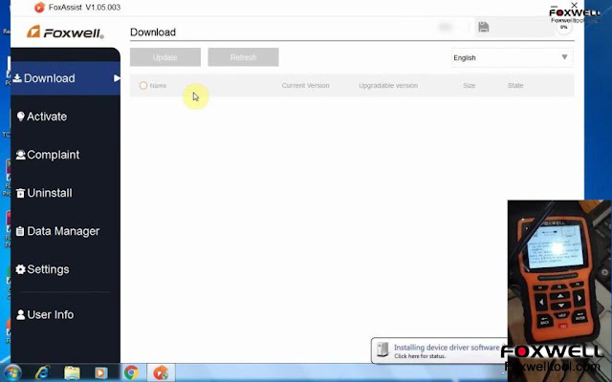612x382 pixels.
Task: Toggle the select-all circle beside Name
Action: pos(143,85)
